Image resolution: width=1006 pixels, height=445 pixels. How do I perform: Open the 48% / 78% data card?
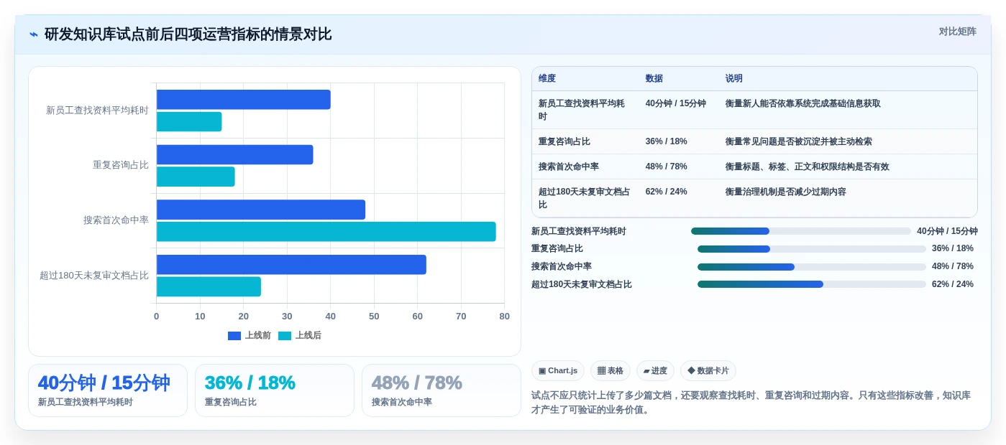click(x=442, y=390)
